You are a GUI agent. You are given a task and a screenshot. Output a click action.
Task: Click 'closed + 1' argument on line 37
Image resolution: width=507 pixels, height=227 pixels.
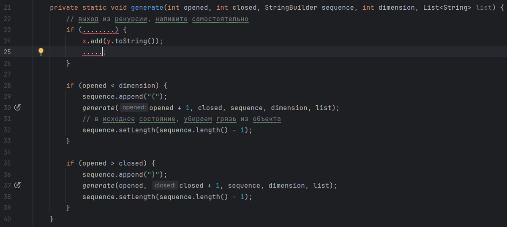click(x=200, y=185)
